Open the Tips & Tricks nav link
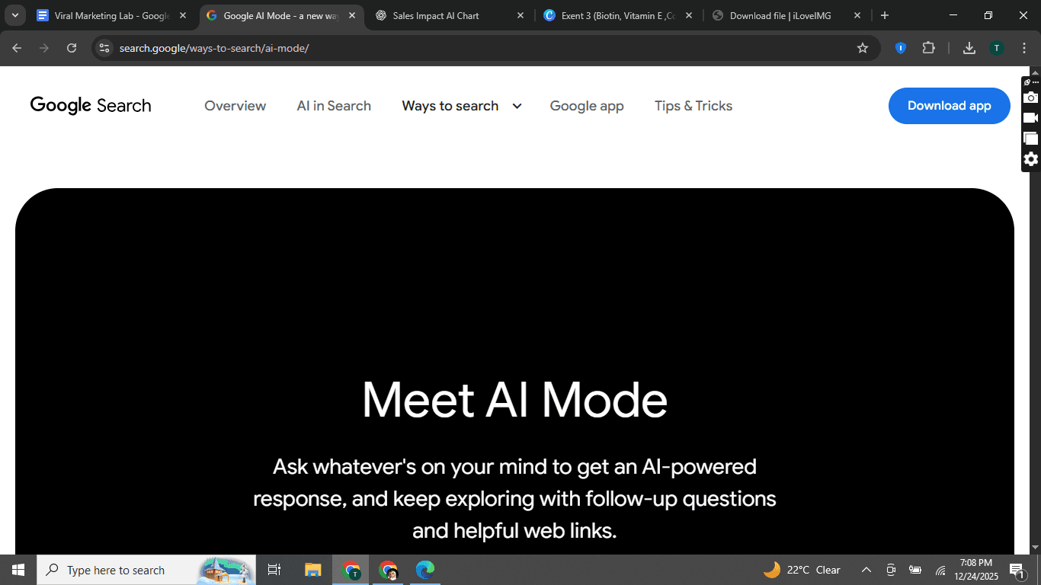The image size is (1041, 585). [693, 106]
